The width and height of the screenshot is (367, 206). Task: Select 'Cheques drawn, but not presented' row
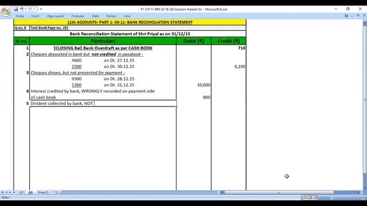click(103, 73)
